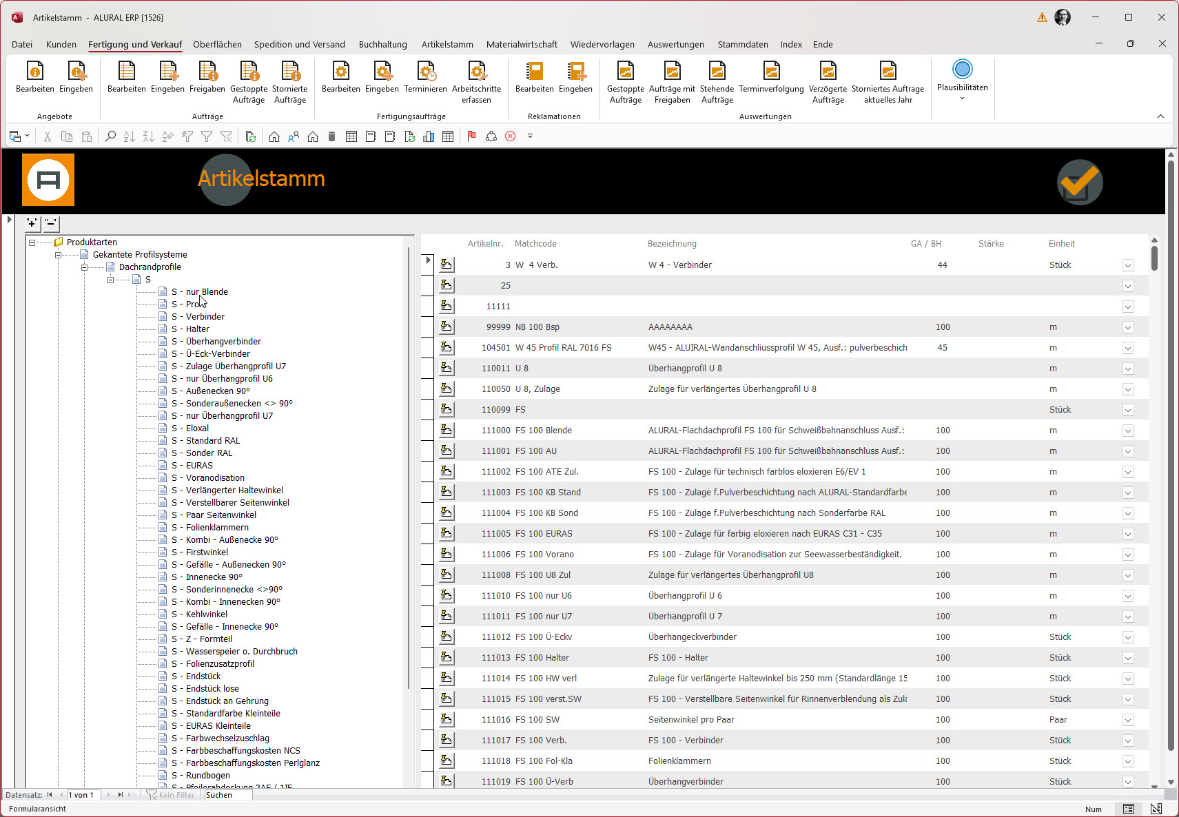Image resolution: width=1179 pixels, height=817 pixels.
Task: Click the red flag toolbar icon
Action: 471,136
